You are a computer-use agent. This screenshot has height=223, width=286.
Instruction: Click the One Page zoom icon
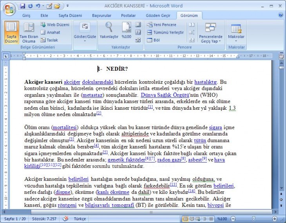pos(138,24)
